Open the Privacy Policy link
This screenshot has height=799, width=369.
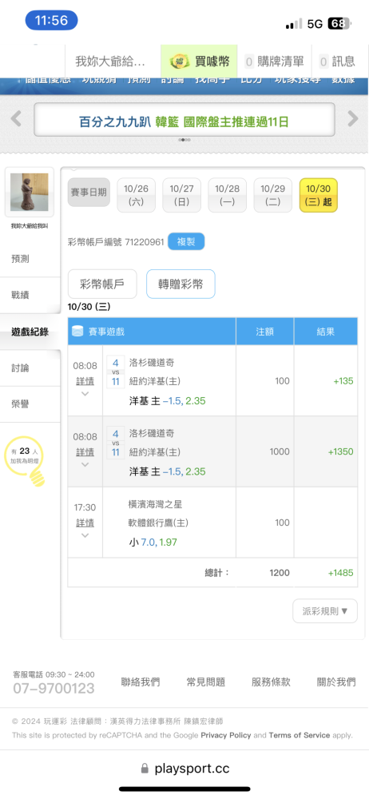coord(226,735)
